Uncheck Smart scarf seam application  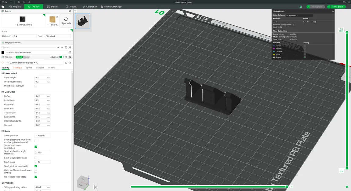[36, 147]
